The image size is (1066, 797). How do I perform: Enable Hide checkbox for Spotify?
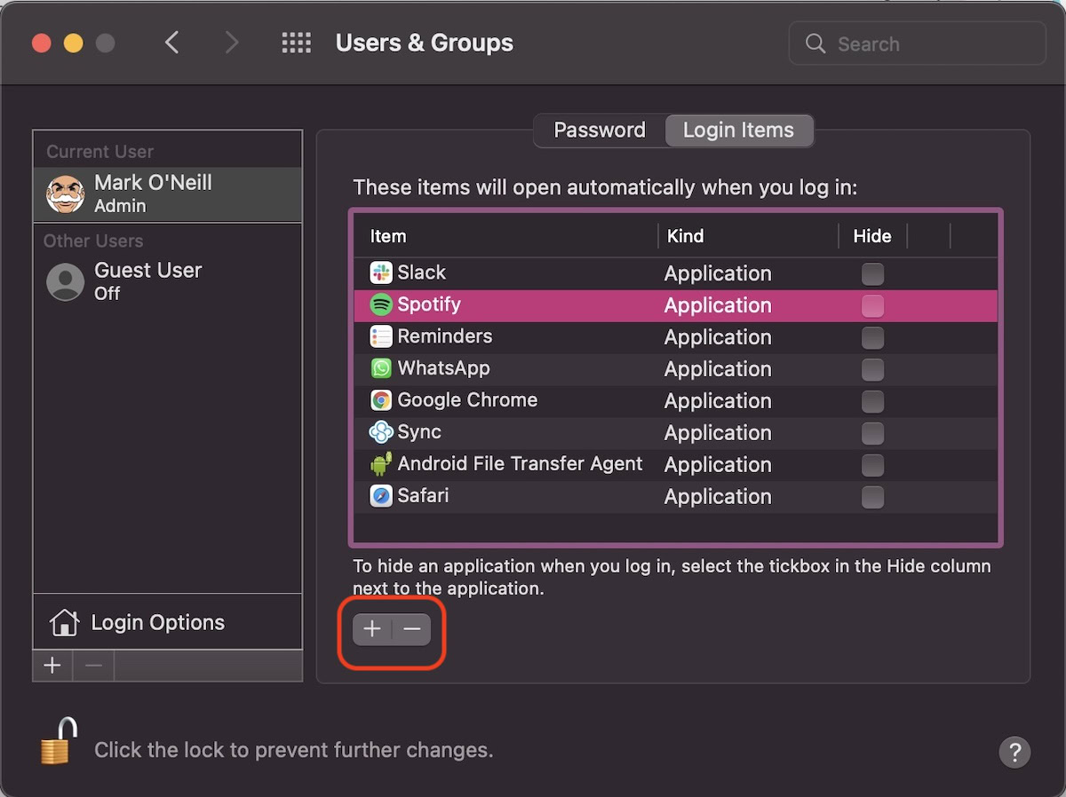pos(873,305)
